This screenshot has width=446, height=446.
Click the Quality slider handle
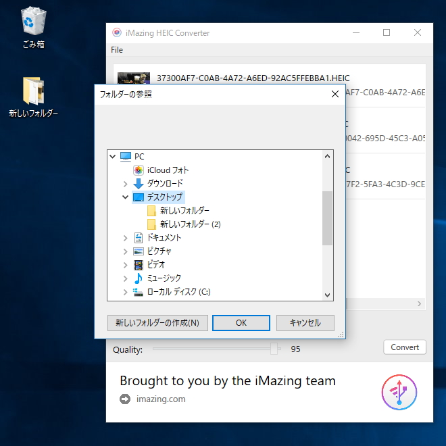[274, 349]
